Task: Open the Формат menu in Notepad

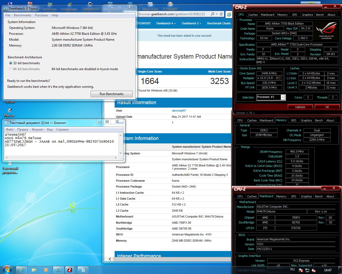Action: click(37, 130)
